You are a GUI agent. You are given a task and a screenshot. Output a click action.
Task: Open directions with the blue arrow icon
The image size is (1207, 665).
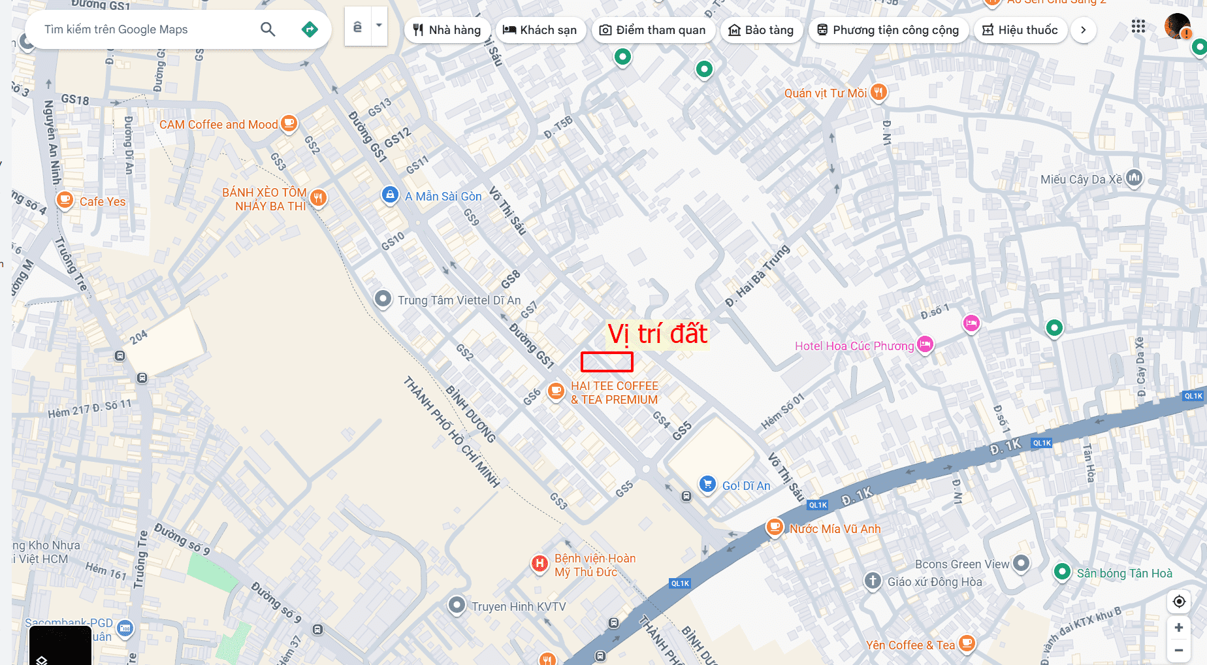point(310,29)
